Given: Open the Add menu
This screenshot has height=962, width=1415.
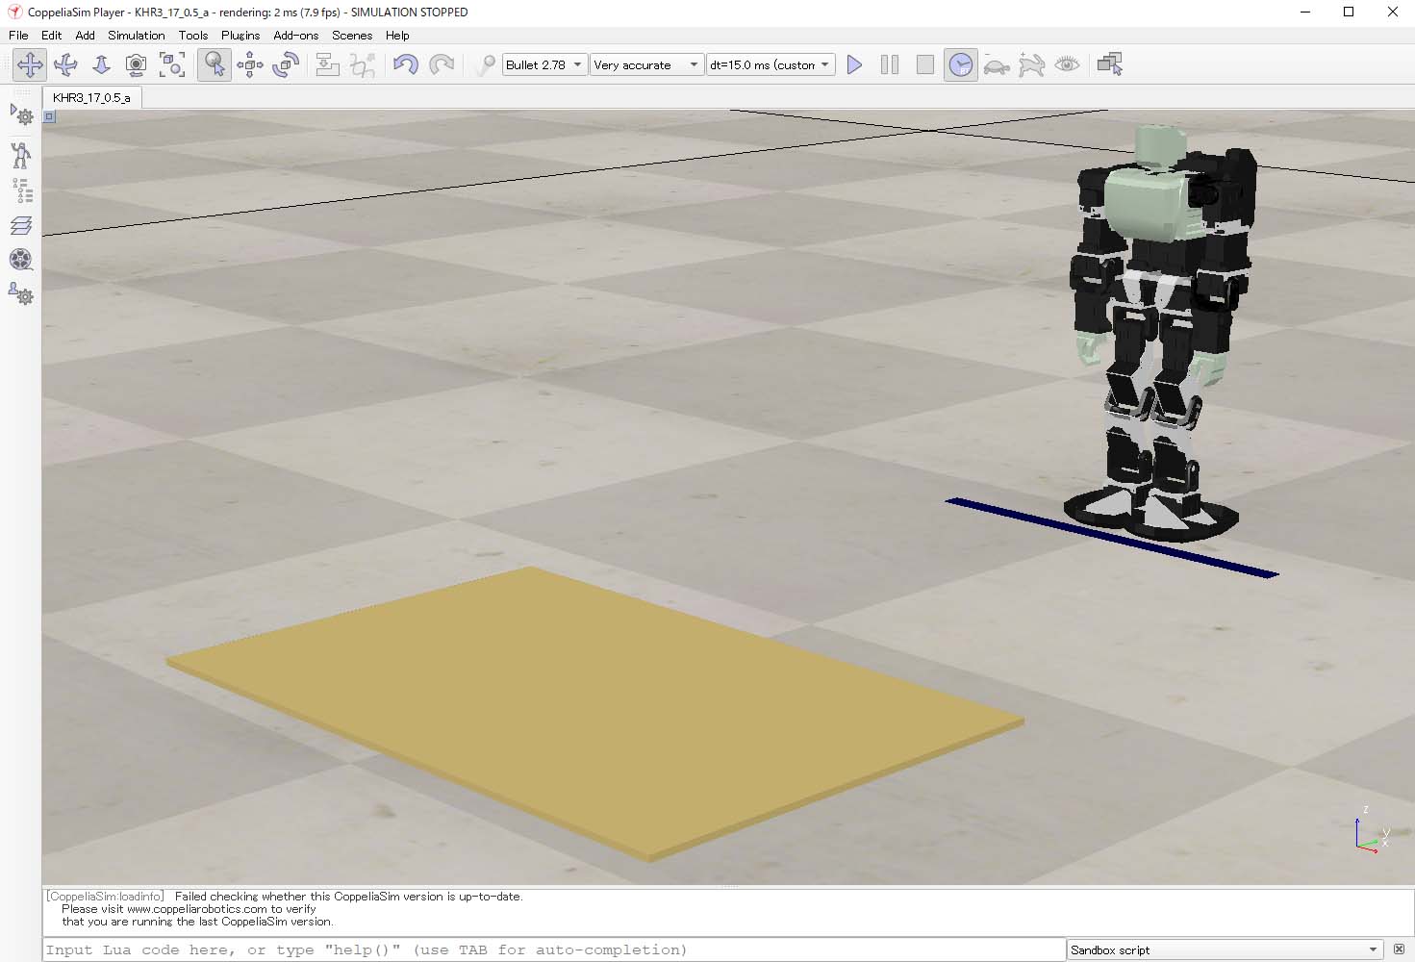Looking at the screenshot, I should pos(85,35).
